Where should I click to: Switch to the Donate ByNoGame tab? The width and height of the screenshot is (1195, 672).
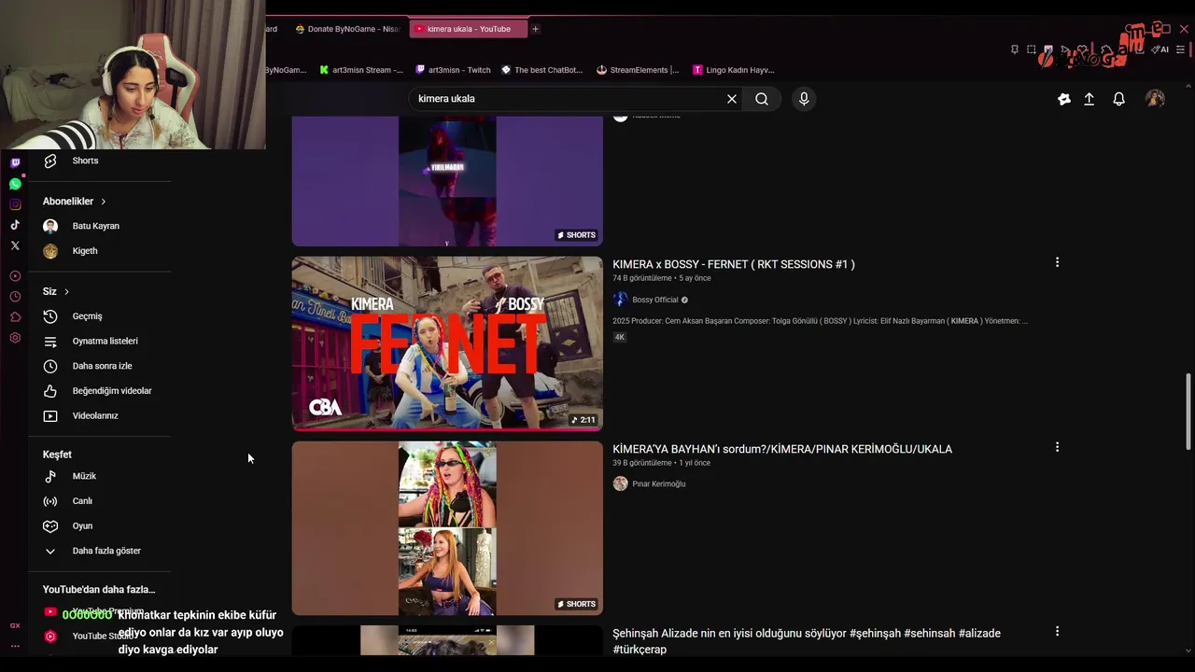[x=345, y=29]
